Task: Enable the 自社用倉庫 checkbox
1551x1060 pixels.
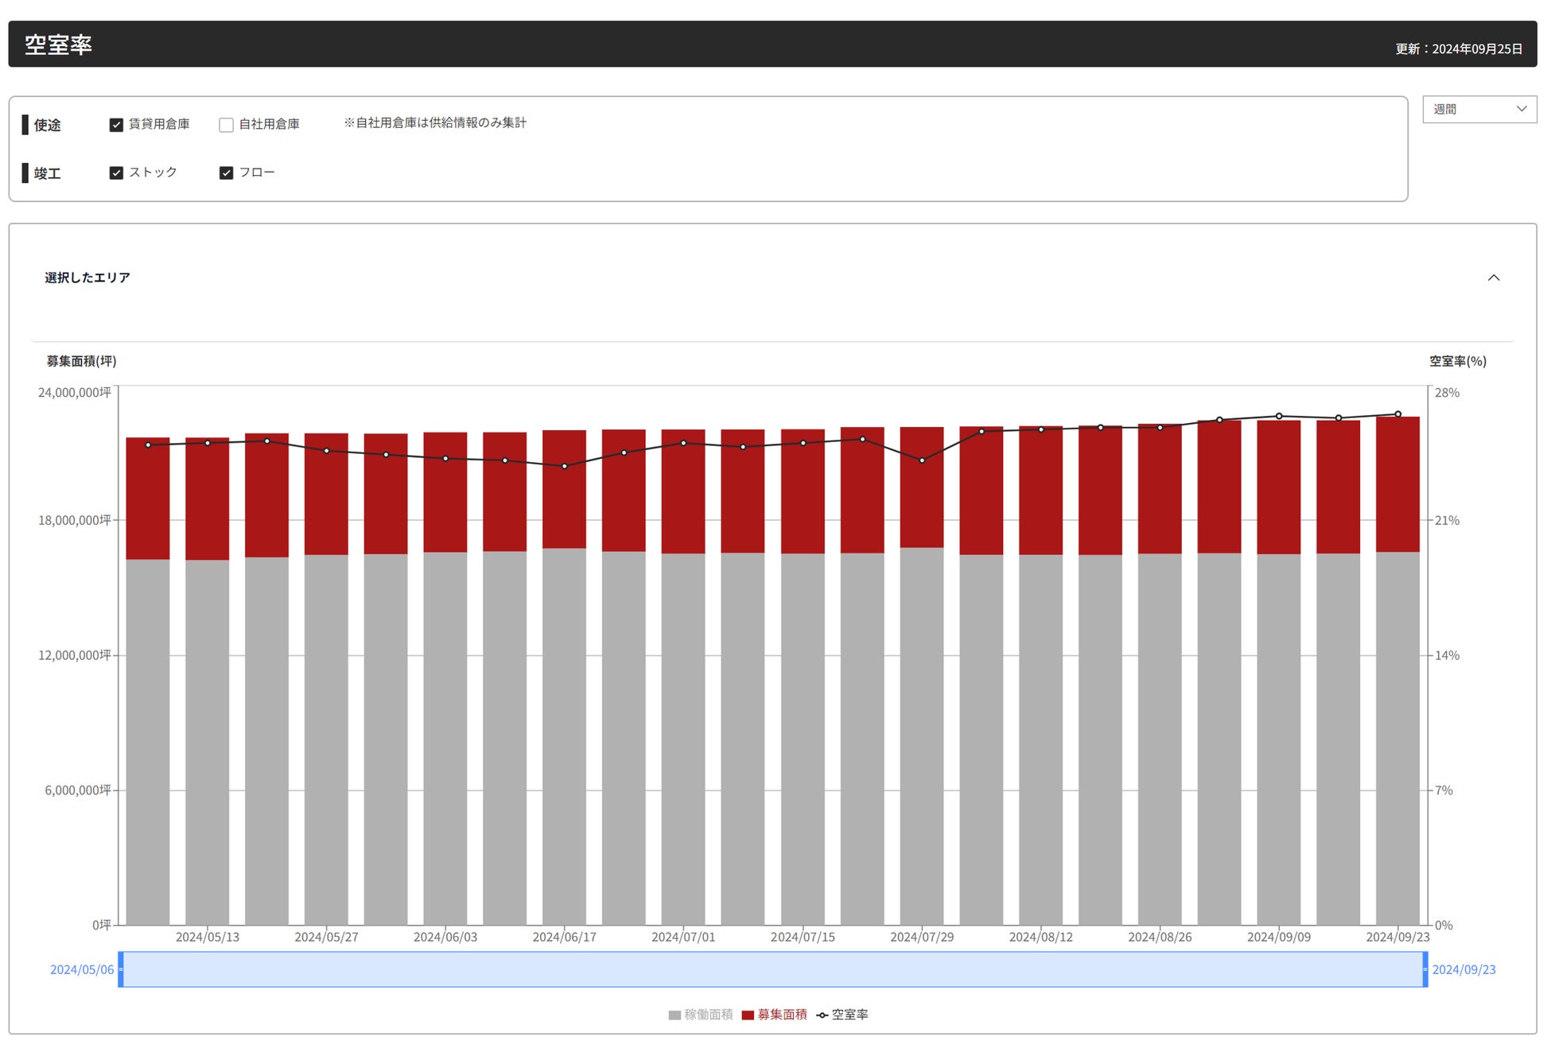Action: [x=227, y=125]
